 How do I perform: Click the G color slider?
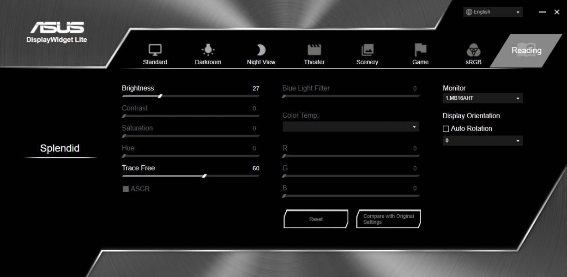tap(351, 176)
